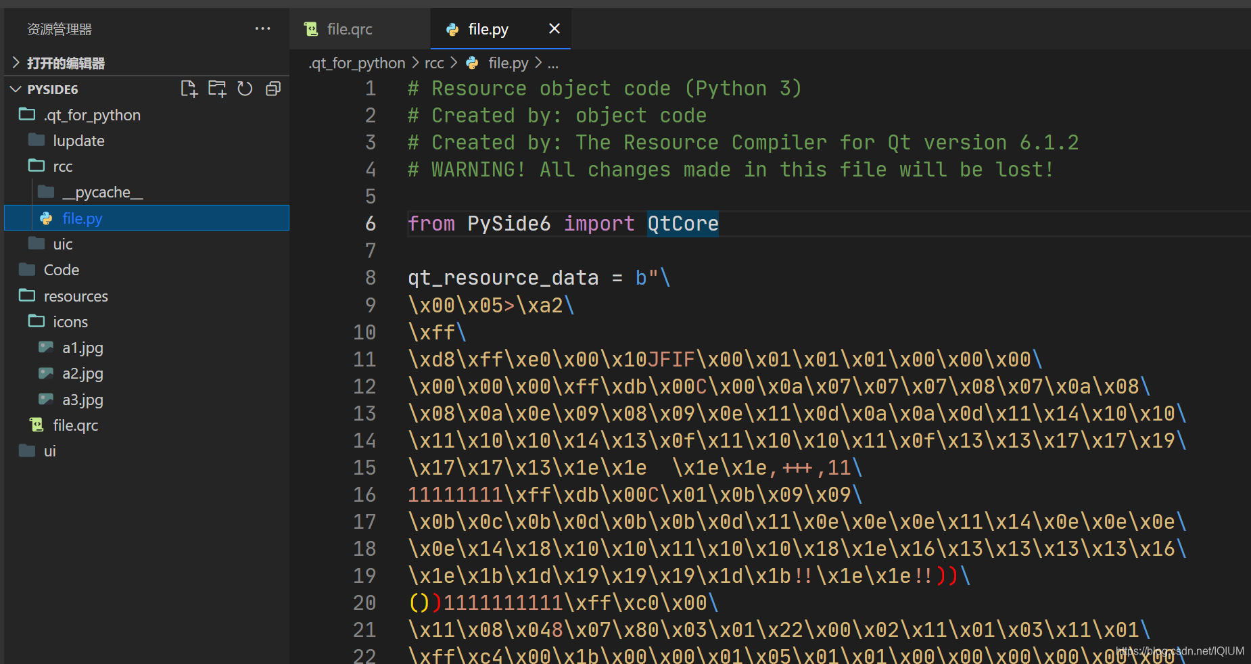Screen dimensions: 1251x664
Task: Expand the lupdate folder
Action: 147,141
